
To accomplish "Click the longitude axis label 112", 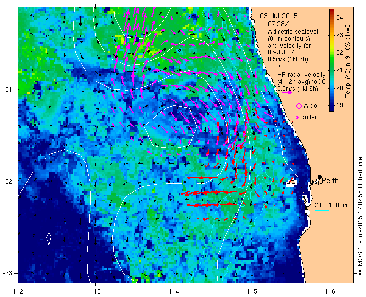I will (x=18, y=292).
